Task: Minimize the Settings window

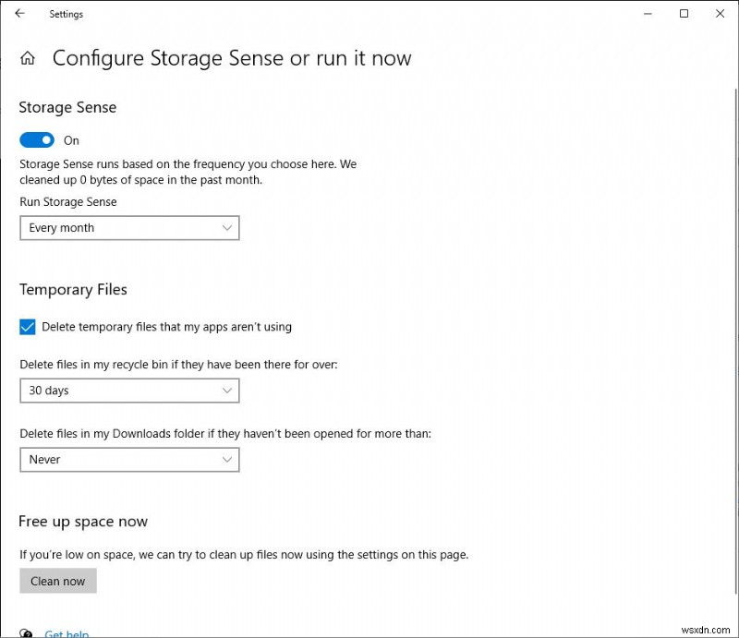Action: (647, 14)
